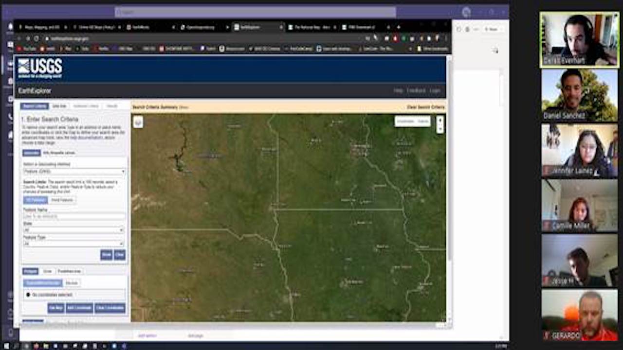623x350 pixels.
Task: Select the Circle tab in the coordinates panel
Action: click(x=47, y=271)
